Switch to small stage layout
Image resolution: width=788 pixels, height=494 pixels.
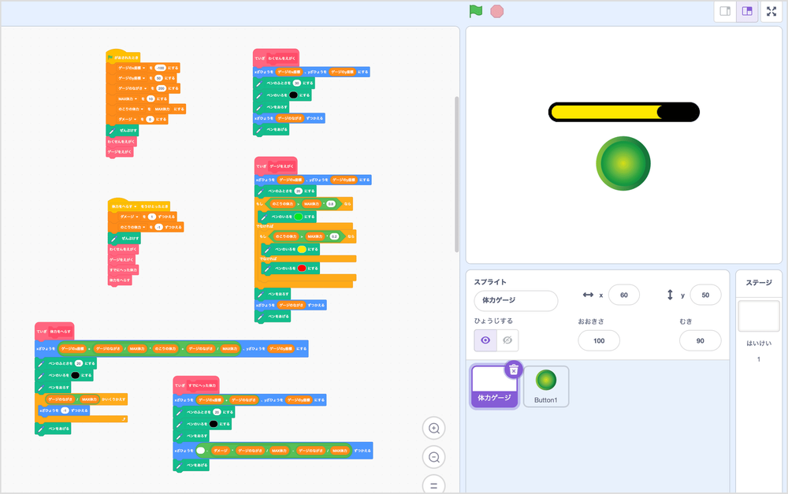[x=725, y=12]
